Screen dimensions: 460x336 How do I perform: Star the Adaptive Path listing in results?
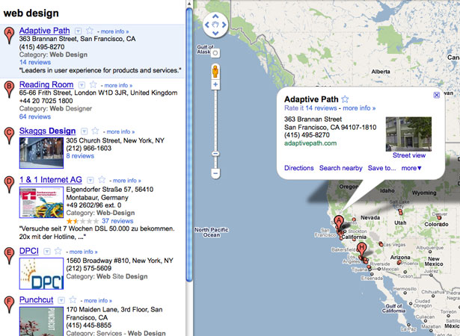90,31
